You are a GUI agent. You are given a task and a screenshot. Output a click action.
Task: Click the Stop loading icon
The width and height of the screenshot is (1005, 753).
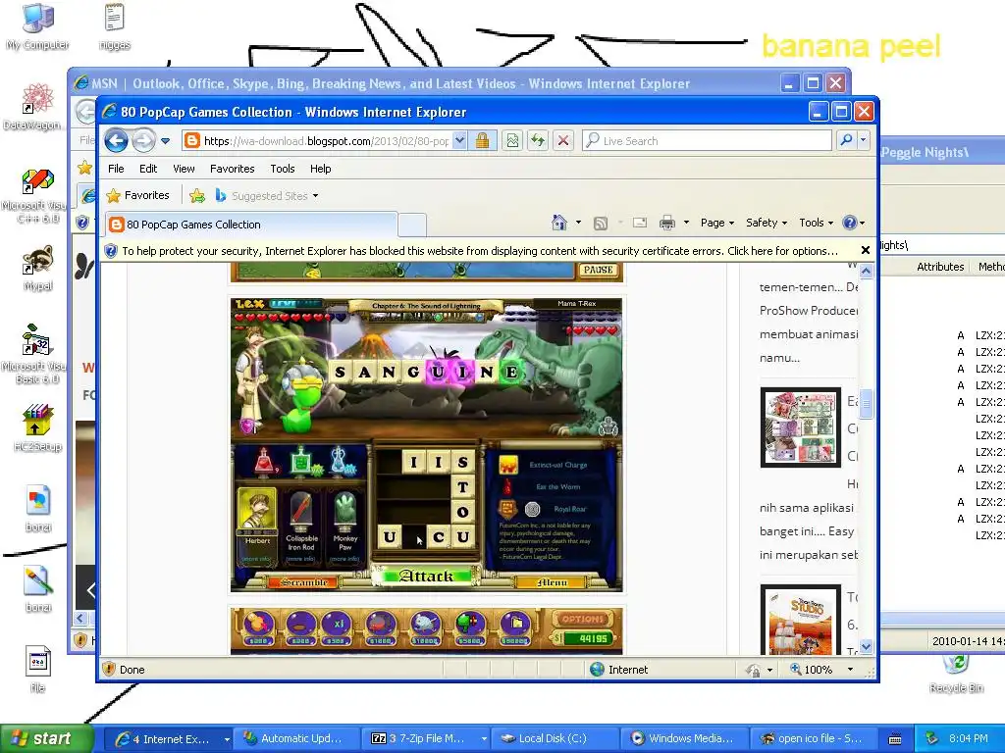pos(563,141)
